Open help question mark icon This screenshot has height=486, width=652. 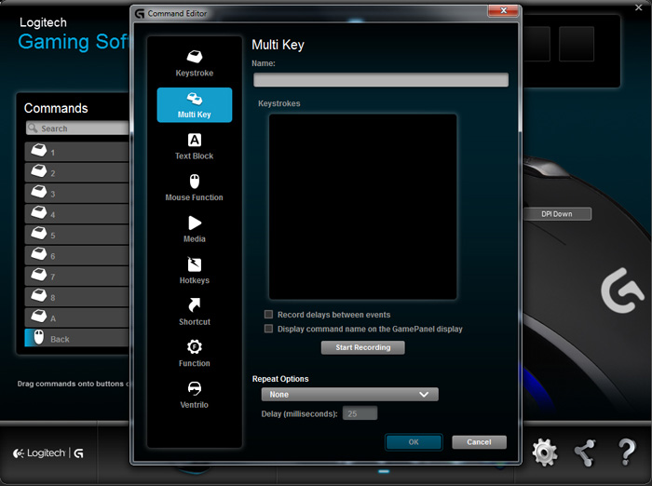coord(626,452)
